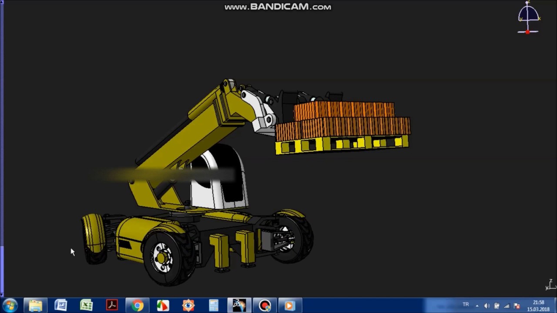Select the orange brick stack on the pallet
The height and width of the screenshot is (313, 557).
click(x=344, y=120)
